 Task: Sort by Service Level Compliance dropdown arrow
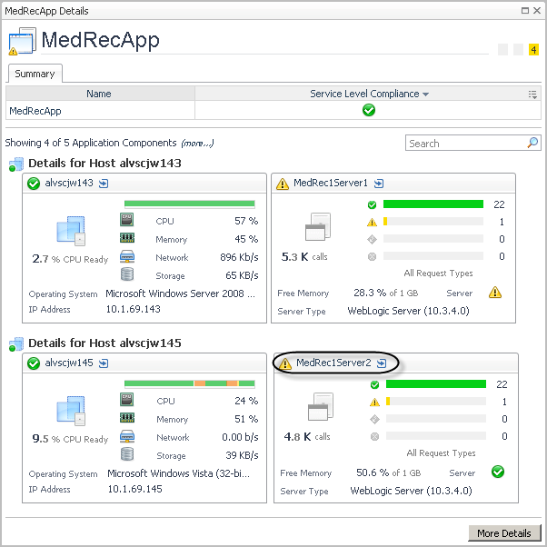pos(425,94)
